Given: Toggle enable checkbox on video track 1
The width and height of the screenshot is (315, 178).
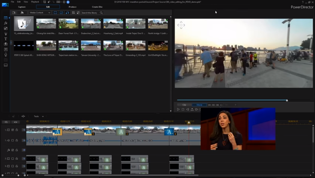Looking at the screenshot, I should point(13,130).
